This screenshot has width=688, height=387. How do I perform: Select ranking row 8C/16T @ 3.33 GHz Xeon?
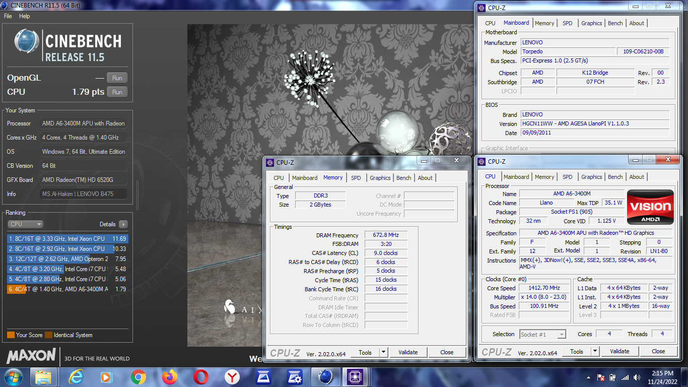pyautogui.click(x=67, y=239)
